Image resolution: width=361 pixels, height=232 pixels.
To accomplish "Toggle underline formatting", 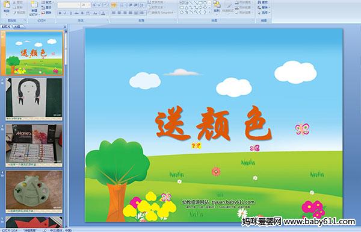I will (71, 13).
